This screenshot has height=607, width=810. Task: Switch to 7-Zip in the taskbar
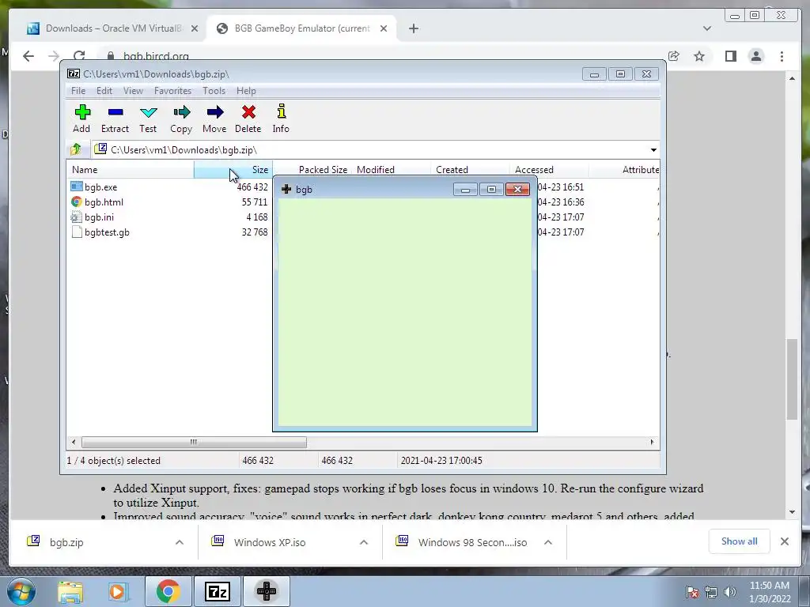click(217, 591)
